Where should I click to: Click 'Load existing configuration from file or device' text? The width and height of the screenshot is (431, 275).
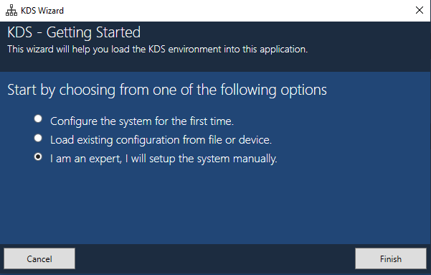tap(161, 140)
